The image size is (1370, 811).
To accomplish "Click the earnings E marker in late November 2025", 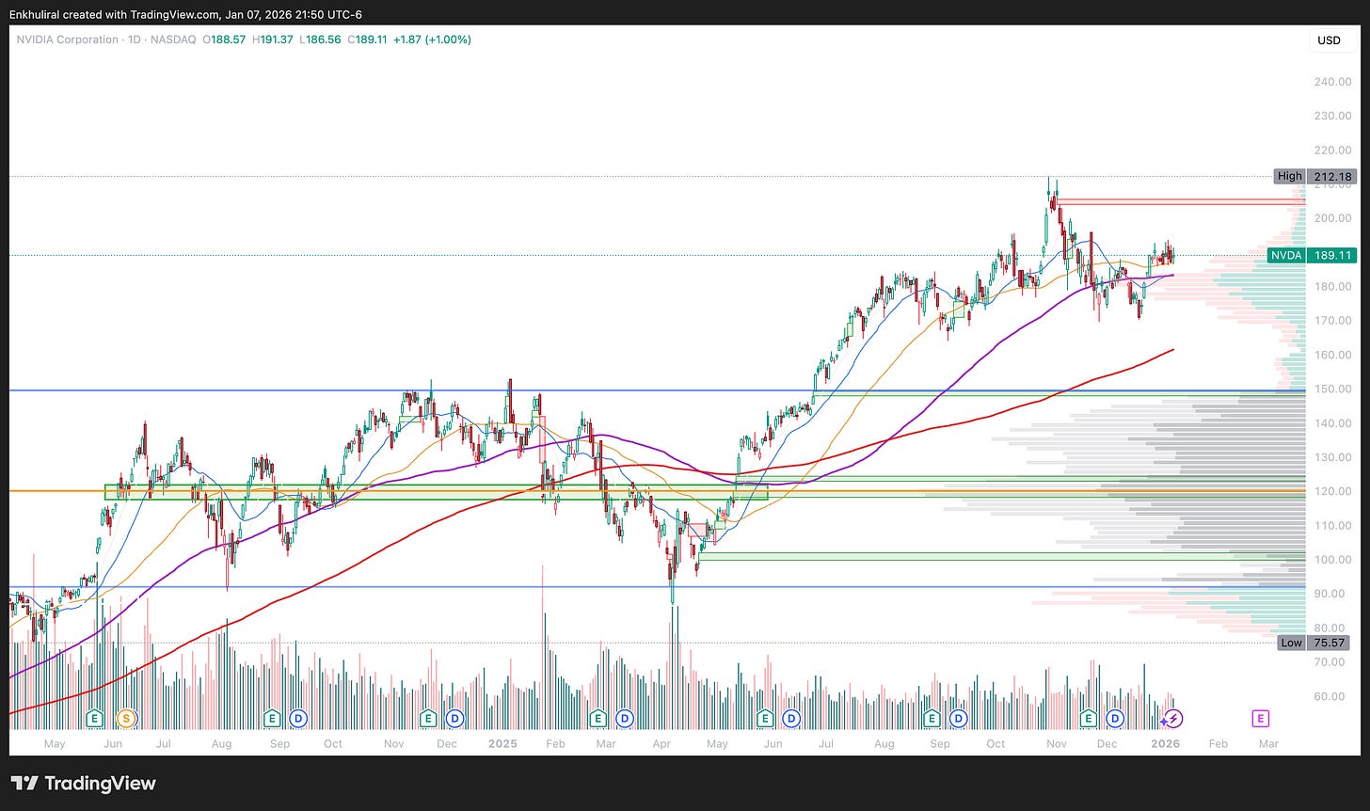I will (1089, 719).
